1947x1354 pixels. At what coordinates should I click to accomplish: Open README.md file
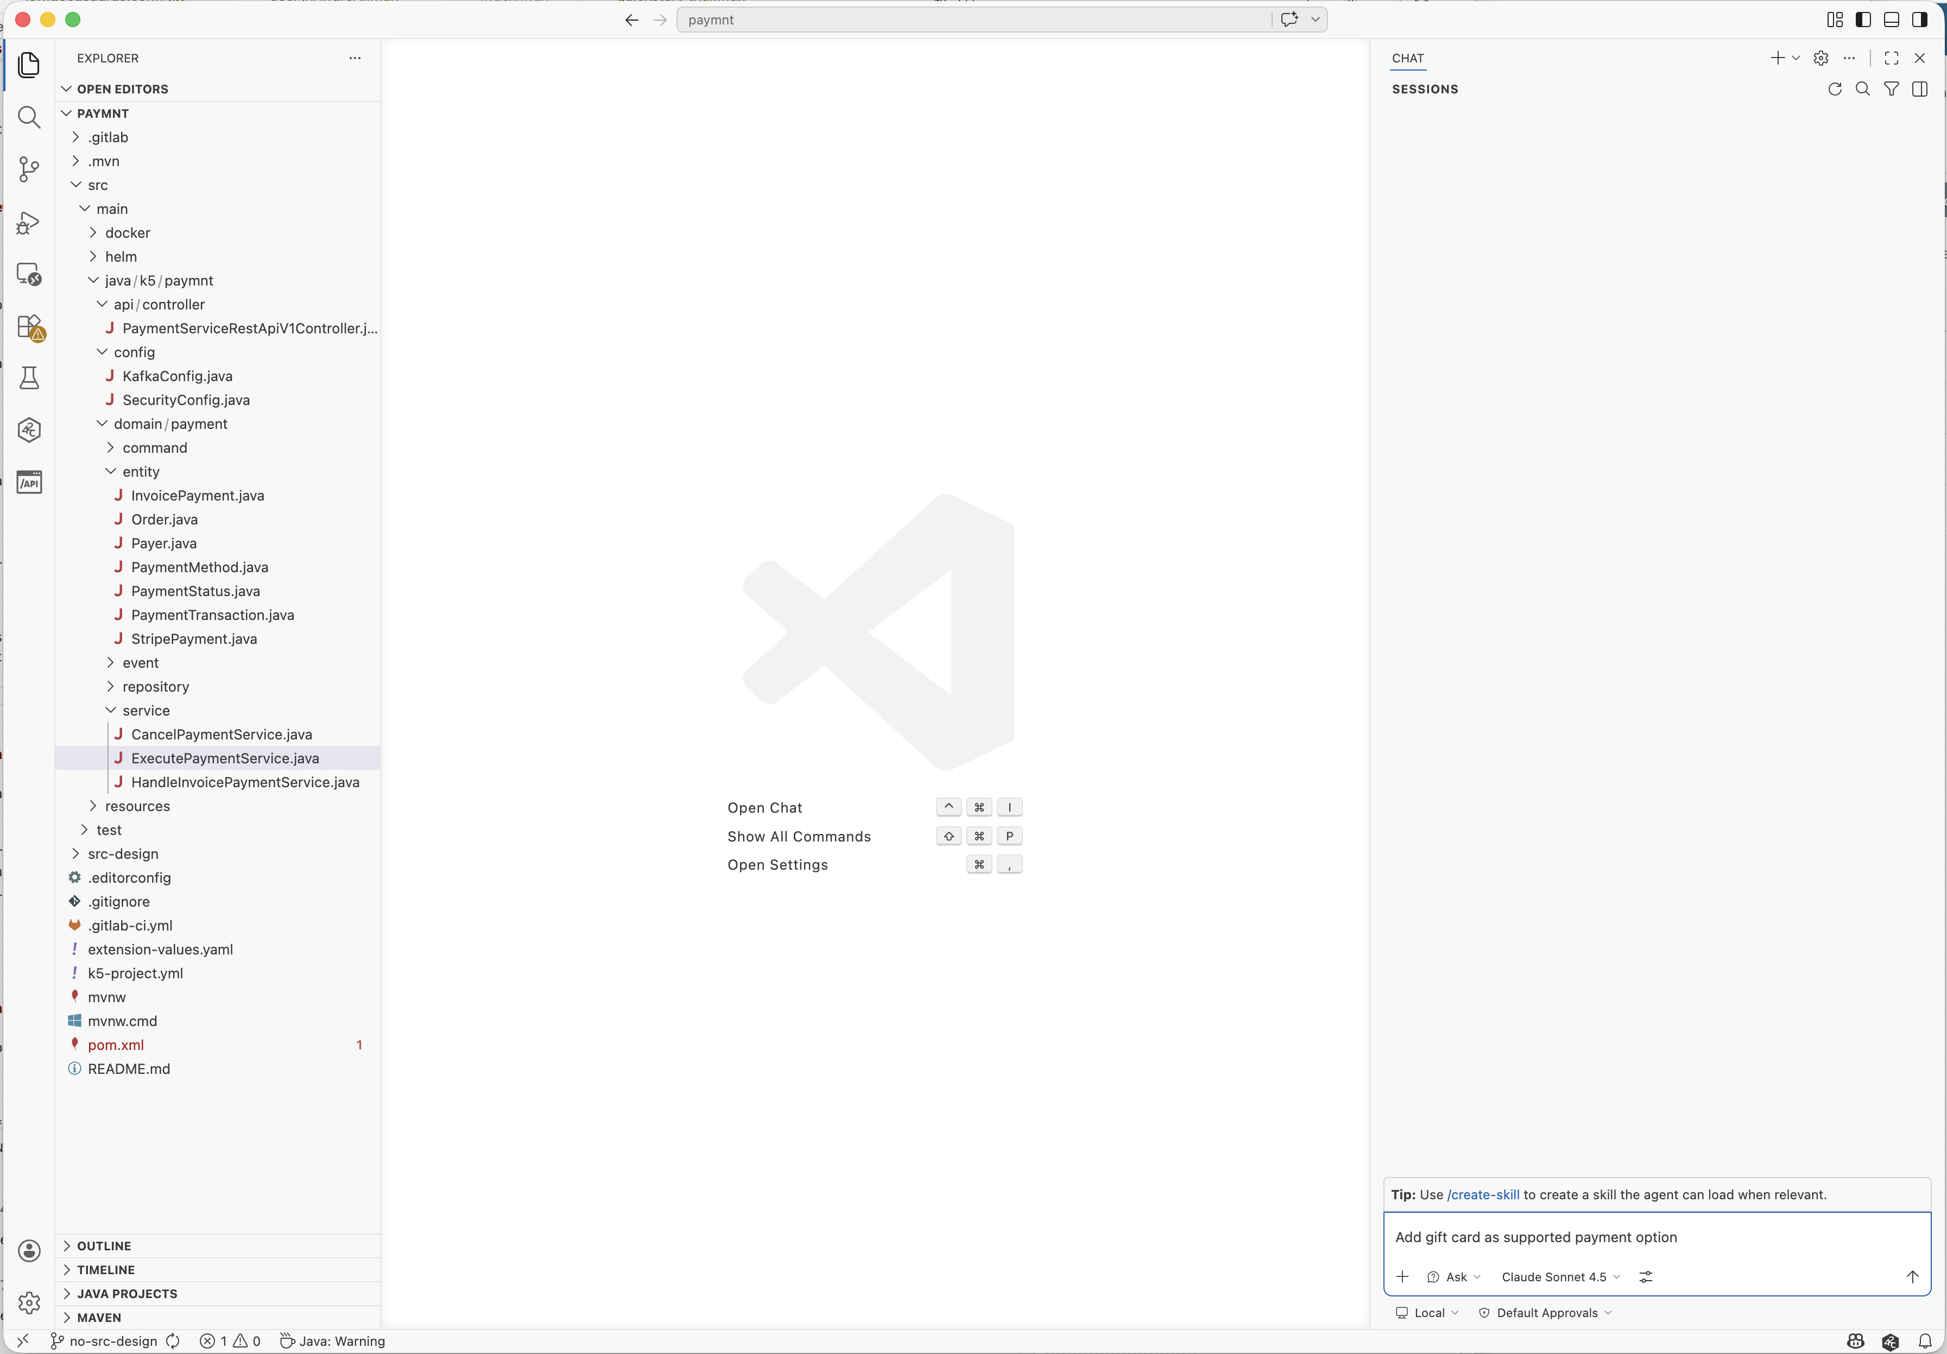(218, 1068)
